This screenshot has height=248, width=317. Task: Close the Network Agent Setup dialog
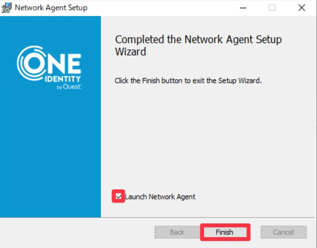(302, 8)
